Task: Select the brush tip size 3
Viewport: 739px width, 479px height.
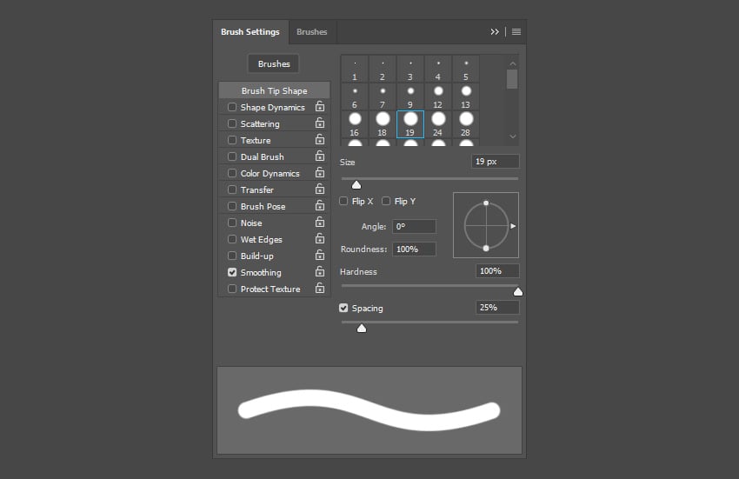Action: 410,70
